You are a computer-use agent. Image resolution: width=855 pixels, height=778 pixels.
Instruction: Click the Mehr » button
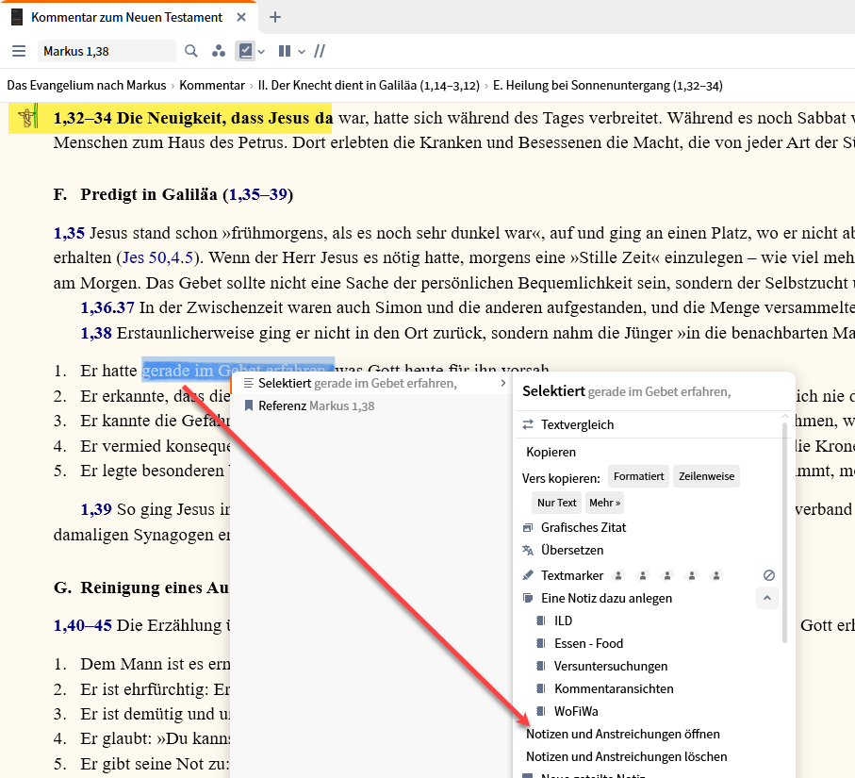click(604, 503)
